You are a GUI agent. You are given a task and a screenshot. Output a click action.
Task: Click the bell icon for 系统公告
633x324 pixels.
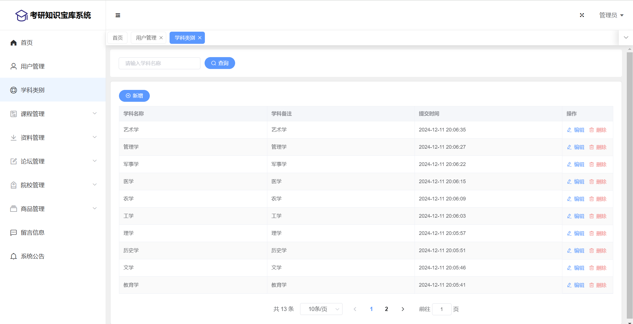coord(14,256)
